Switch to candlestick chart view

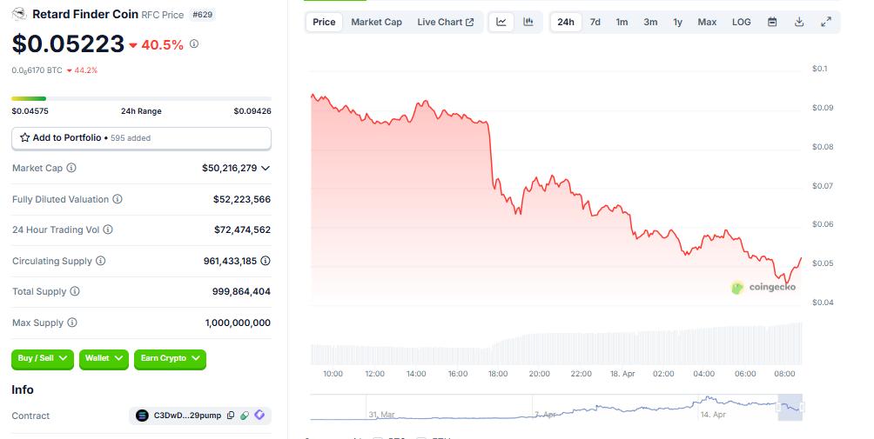point(528,22)
